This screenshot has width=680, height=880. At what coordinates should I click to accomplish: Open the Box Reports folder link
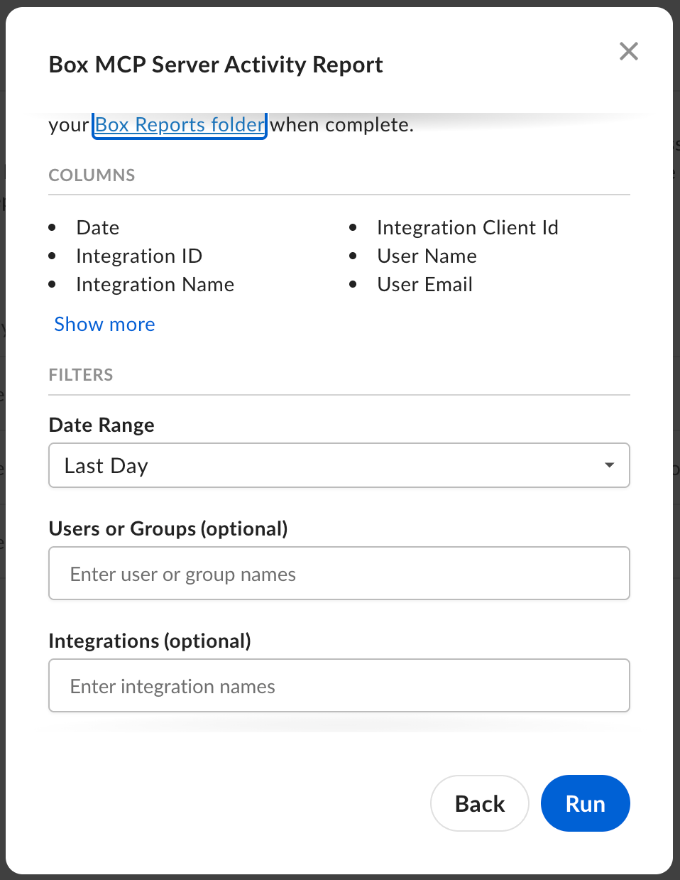(x=180, y=125)
